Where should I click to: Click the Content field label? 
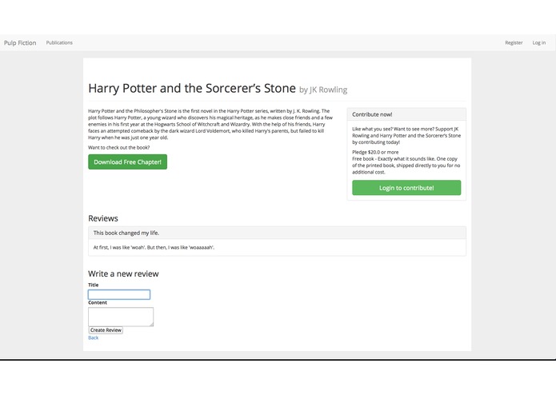tap(98, 302)
